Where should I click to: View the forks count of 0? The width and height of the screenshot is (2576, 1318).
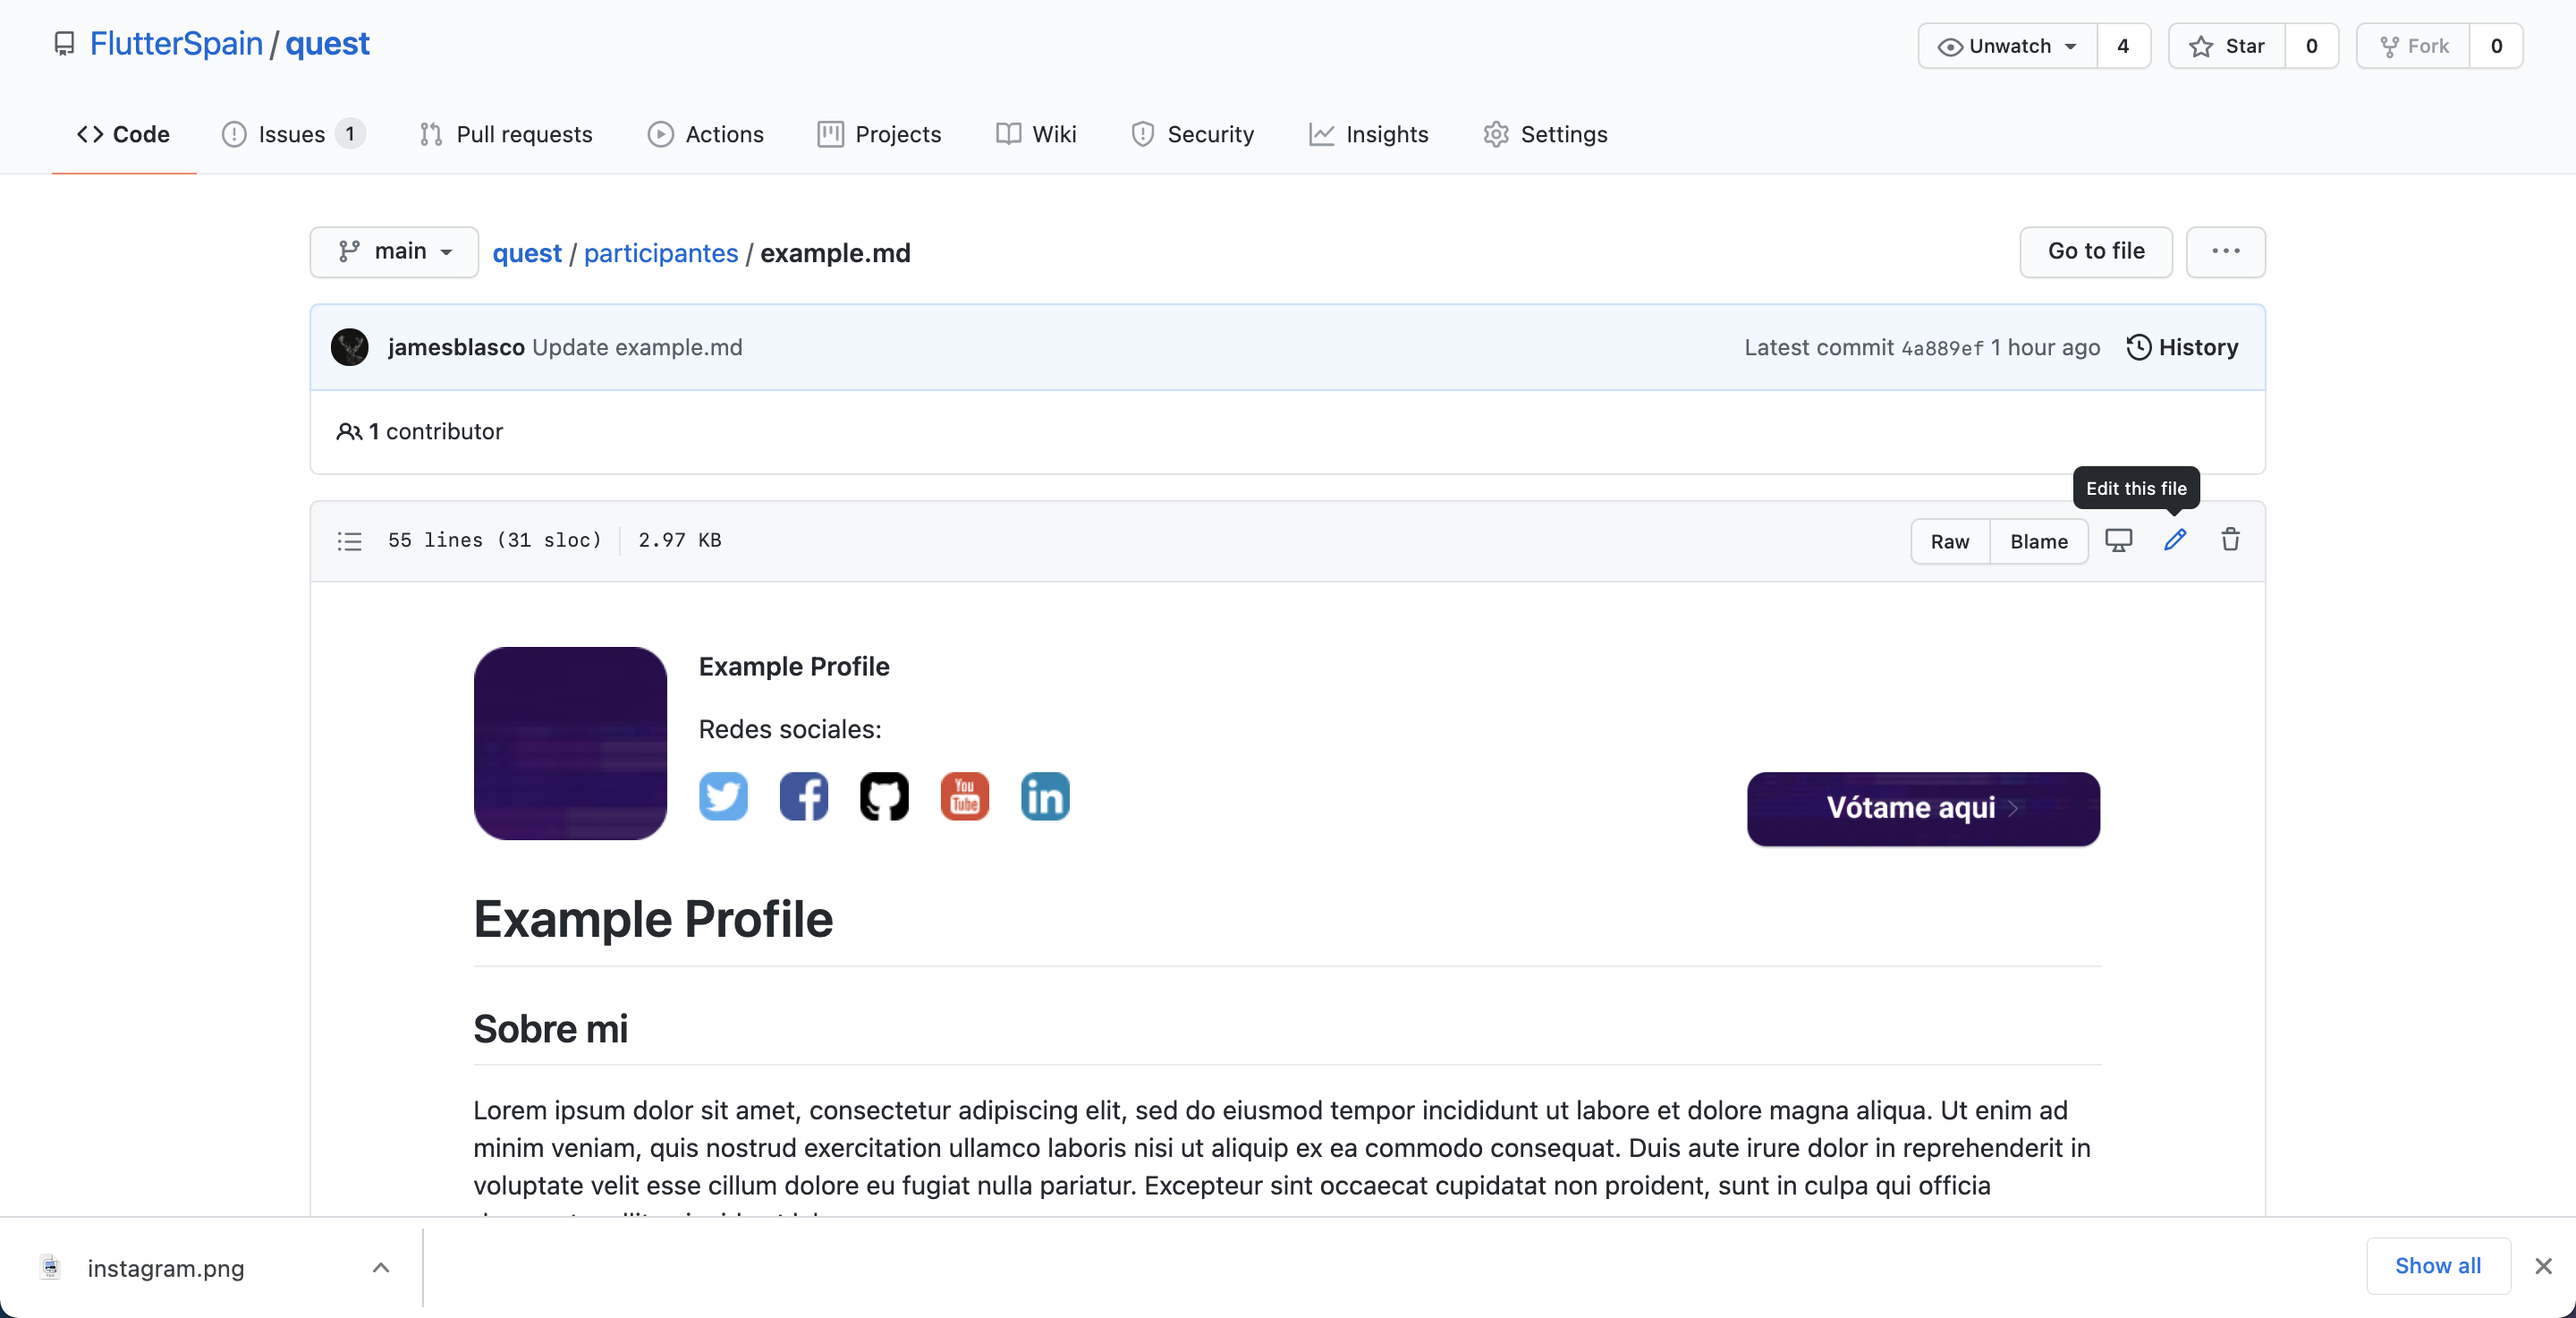pyautogui.click(x=2496, y=46)
